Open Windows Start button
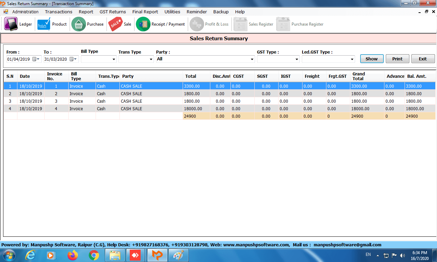 9,255
